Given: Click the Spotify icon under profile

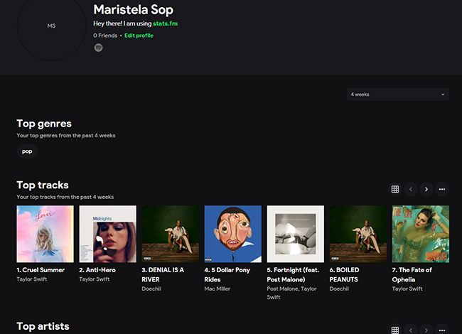Looking at the screenshot, I should point(98,48).
